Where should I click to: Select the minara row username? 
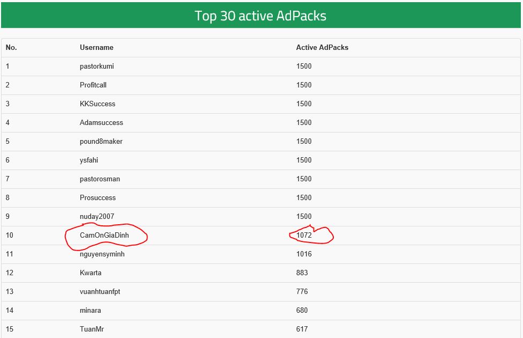click(91, 311)
